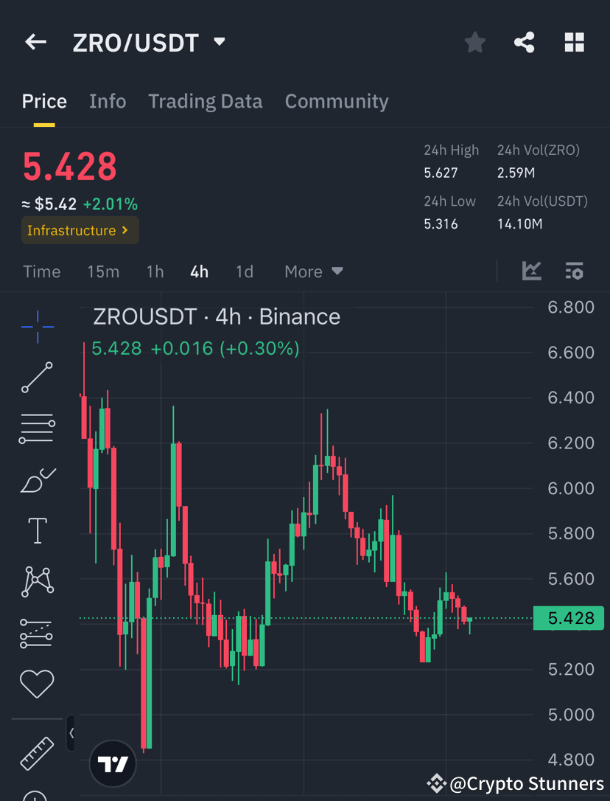The height and width of the screenshot is (801, 610).
Task: Collapse the drawing tools sidebar
Action: (71, 733)
